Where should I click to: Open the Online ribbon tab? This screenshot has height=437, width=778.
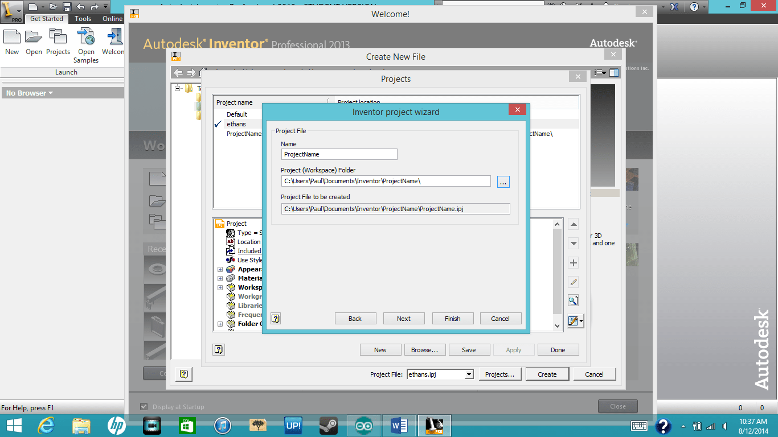112,18
